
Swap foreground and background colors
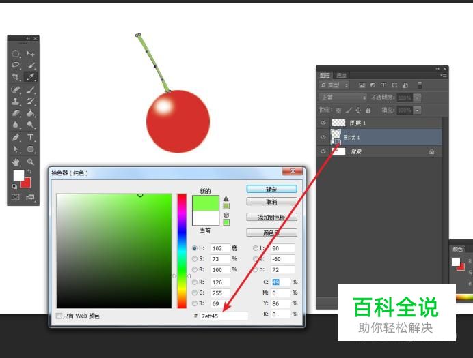coord(29,171)
